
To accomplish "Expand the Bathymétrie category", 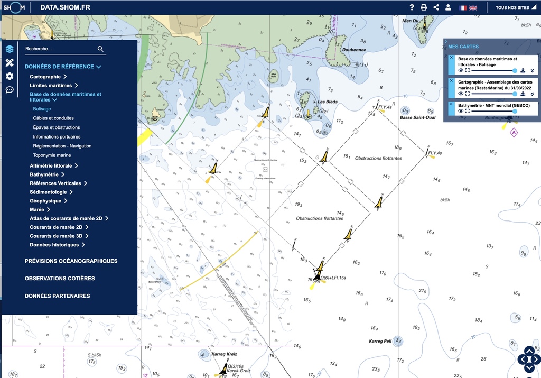I will pyautogui.click(x=47, y=174).
